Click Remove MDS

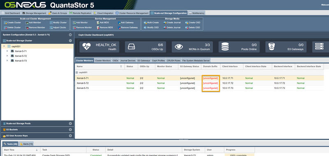coord(105,27)
